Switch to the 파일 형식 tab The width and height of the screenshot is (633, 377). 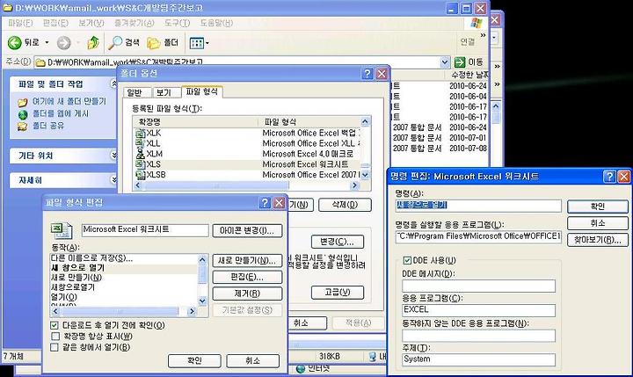tap(201, 91)
